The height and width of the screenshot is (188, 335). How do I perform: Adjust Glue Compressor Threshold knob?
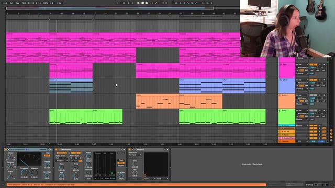click(24, 173)
